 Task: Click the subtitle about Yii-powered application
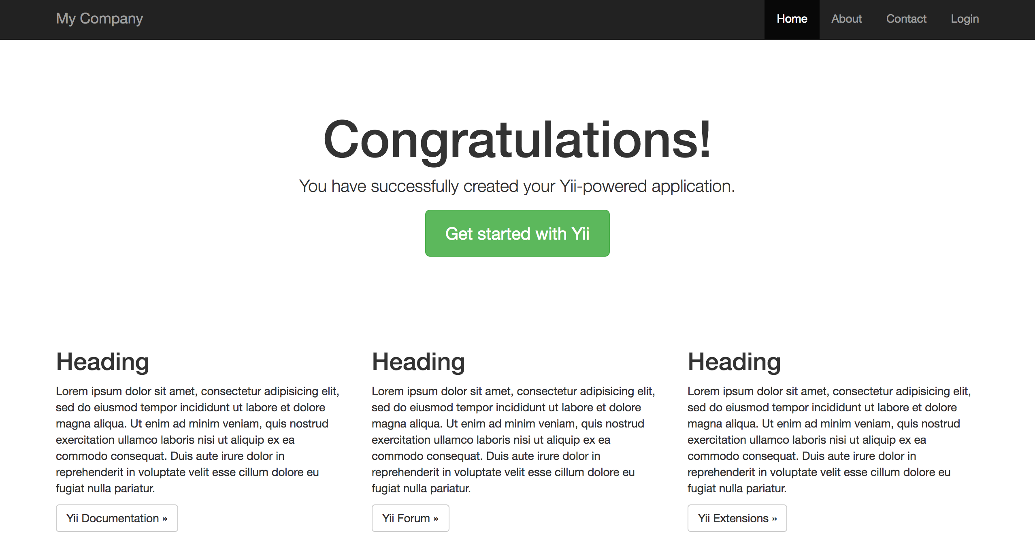point(517,186)
